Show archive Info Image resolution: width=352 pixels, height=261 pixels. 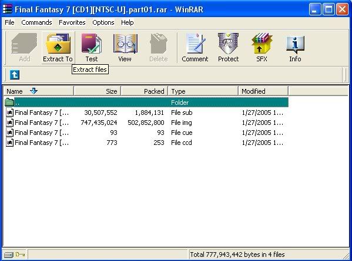295,48
